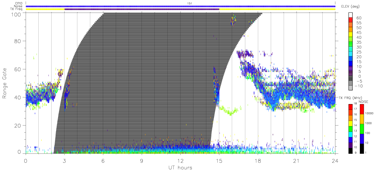Click the red top segment of TX FRQ colorbar

[x=350, y=107]
